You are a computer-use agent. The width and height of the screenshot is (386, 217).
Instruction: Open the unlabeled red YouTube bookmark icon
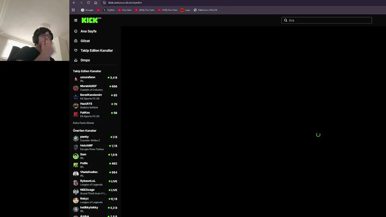pos(98,10)
